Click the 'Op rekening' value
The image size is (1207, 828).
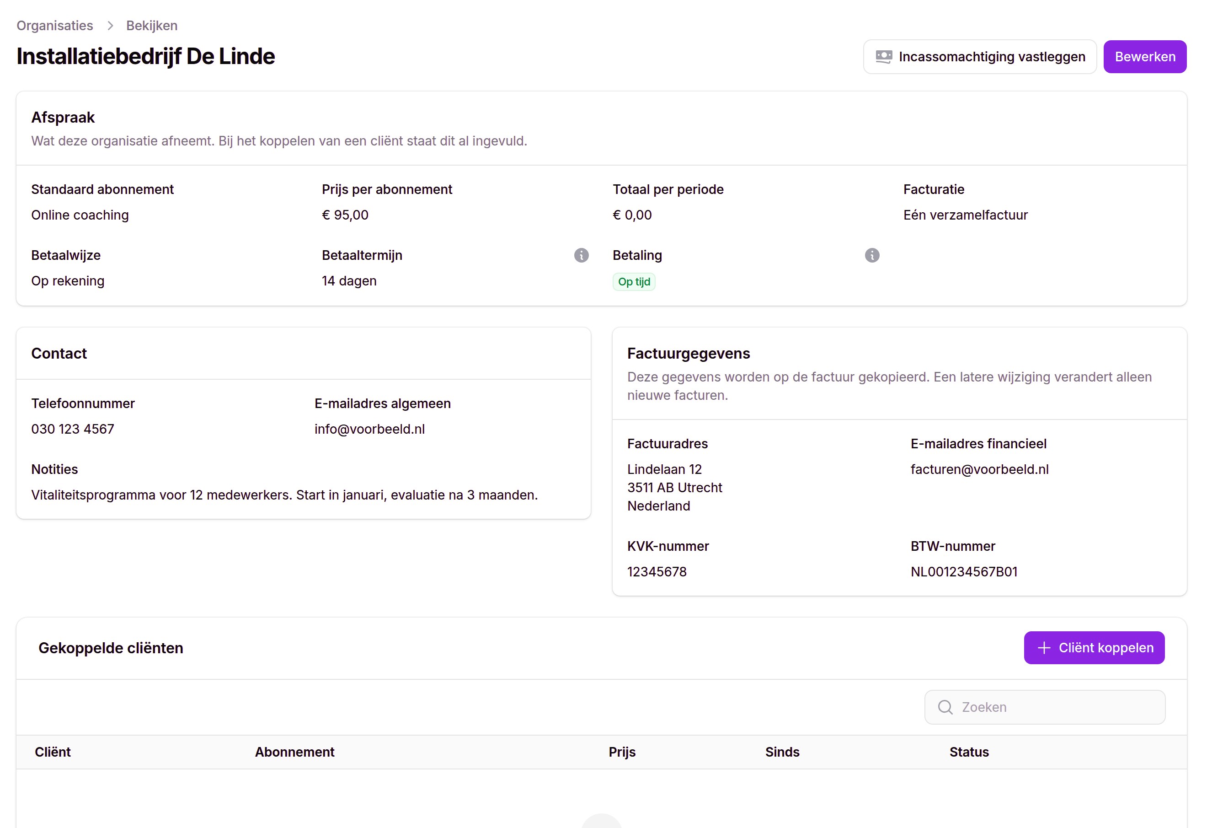[68, 281]
